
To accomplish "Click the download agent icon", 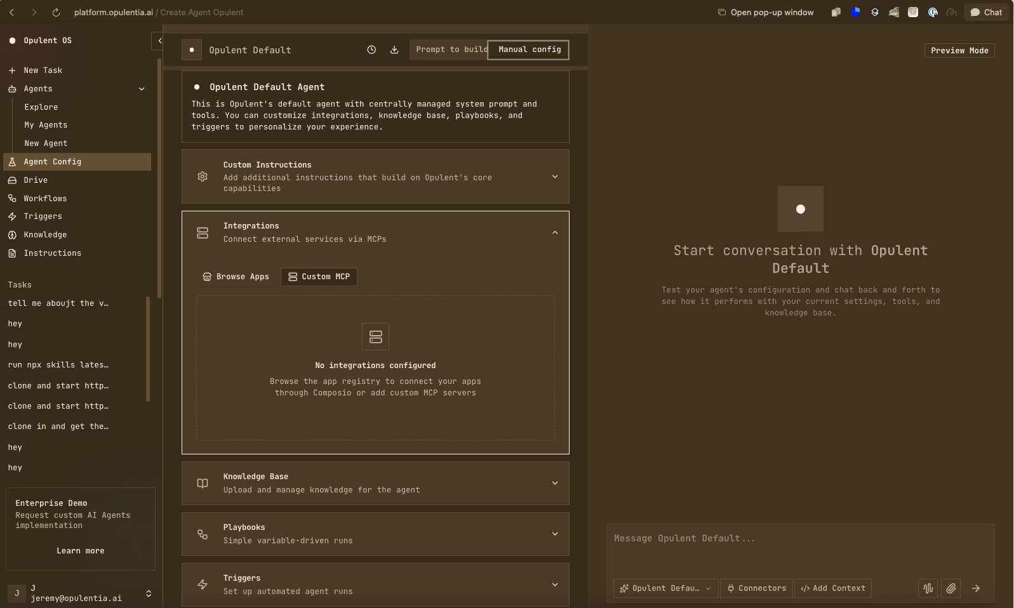I will click(394, 50).
